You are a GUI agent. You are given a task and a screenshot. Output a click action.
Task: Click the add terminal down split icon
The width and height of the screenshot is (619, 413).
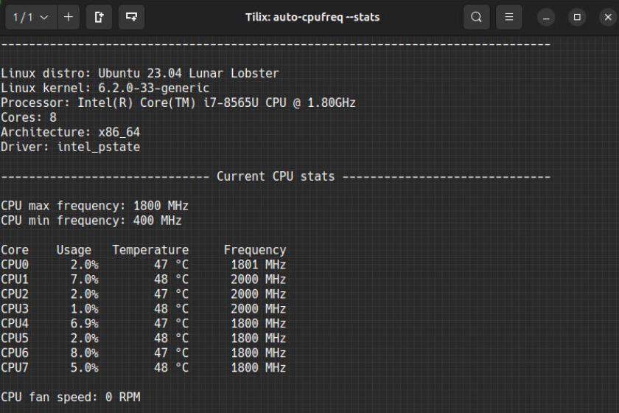tap(131, 17)
